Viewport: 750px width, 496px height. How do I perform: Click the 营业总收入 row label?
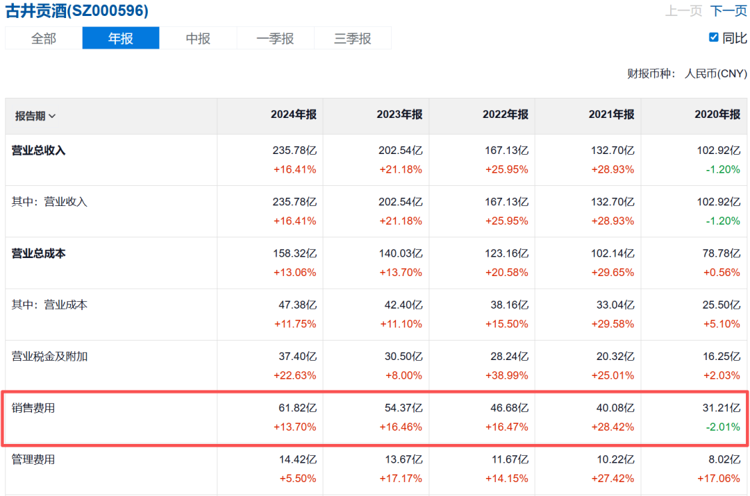click(39, 150)
